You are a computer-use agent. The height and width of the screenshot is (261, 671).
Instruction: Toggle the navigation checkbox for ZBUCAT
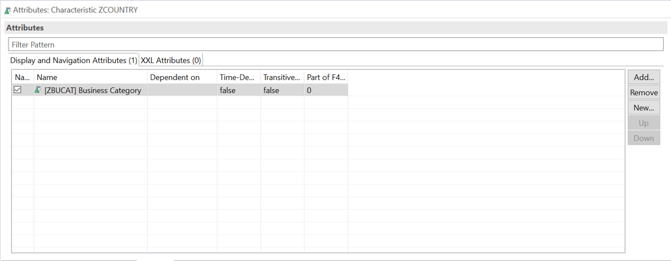pyautogui.click(x=18, y=90)
